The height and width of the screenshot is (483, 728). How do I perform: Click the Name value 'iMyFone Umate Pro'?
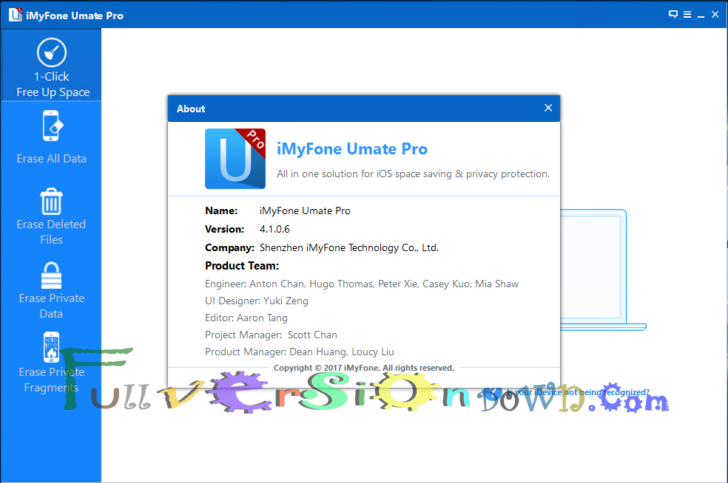click(305, 210)
